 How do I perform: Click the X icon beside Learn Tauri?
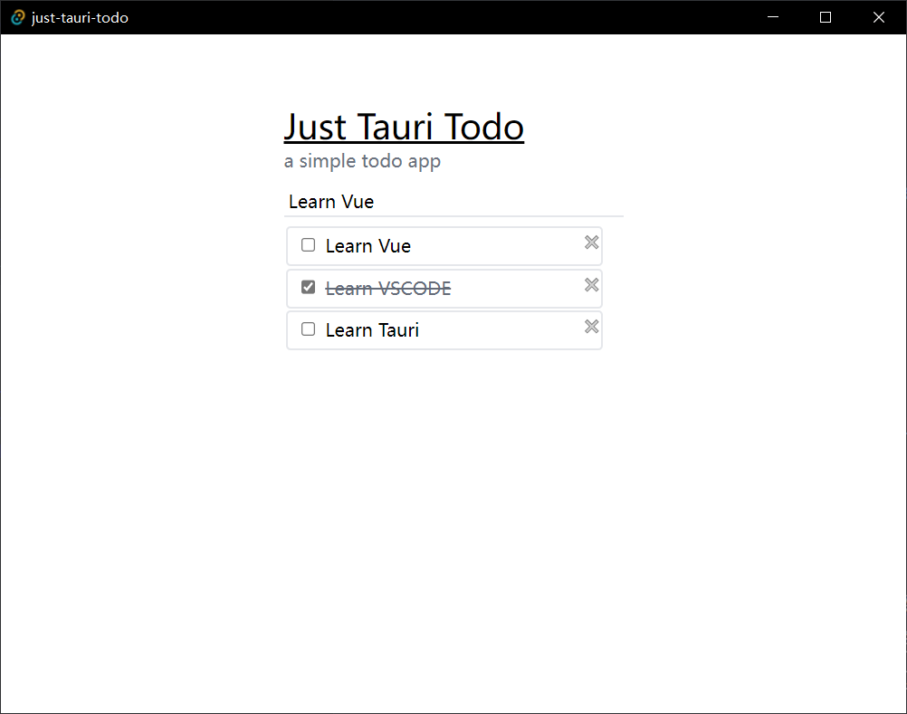pos(591,327)
